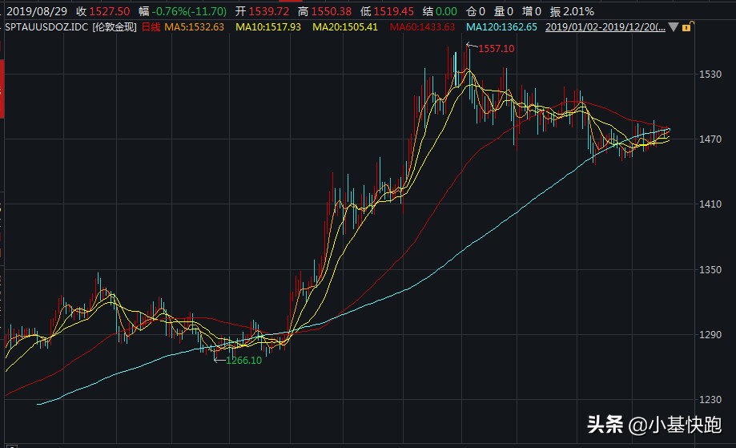Click the 2019/08/29 date readout
Viewport: 736px width, 448px height.
(x=37, y=11)
